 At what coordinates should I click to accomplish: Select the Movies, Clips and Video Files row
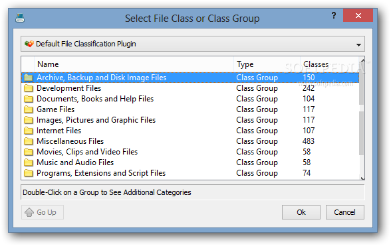tap(190, 152)
